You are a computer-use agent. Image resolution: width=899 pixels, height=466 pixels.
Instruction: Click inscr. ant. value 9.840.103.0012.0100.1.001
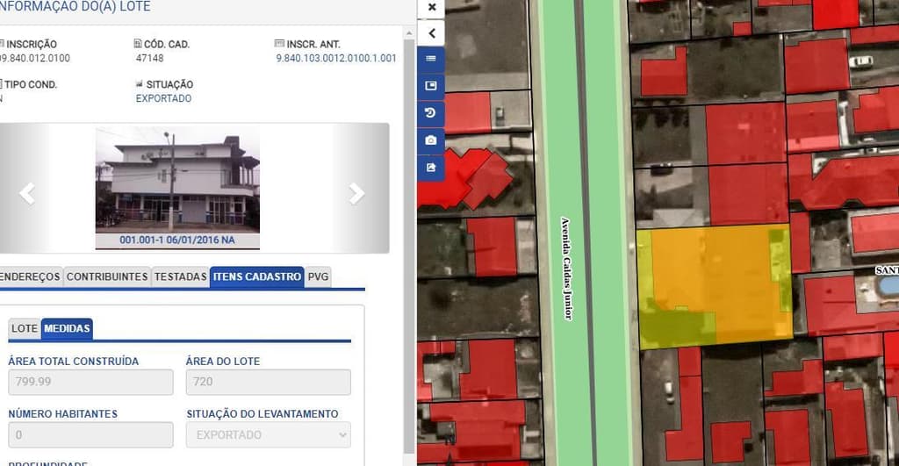(336, 58)
